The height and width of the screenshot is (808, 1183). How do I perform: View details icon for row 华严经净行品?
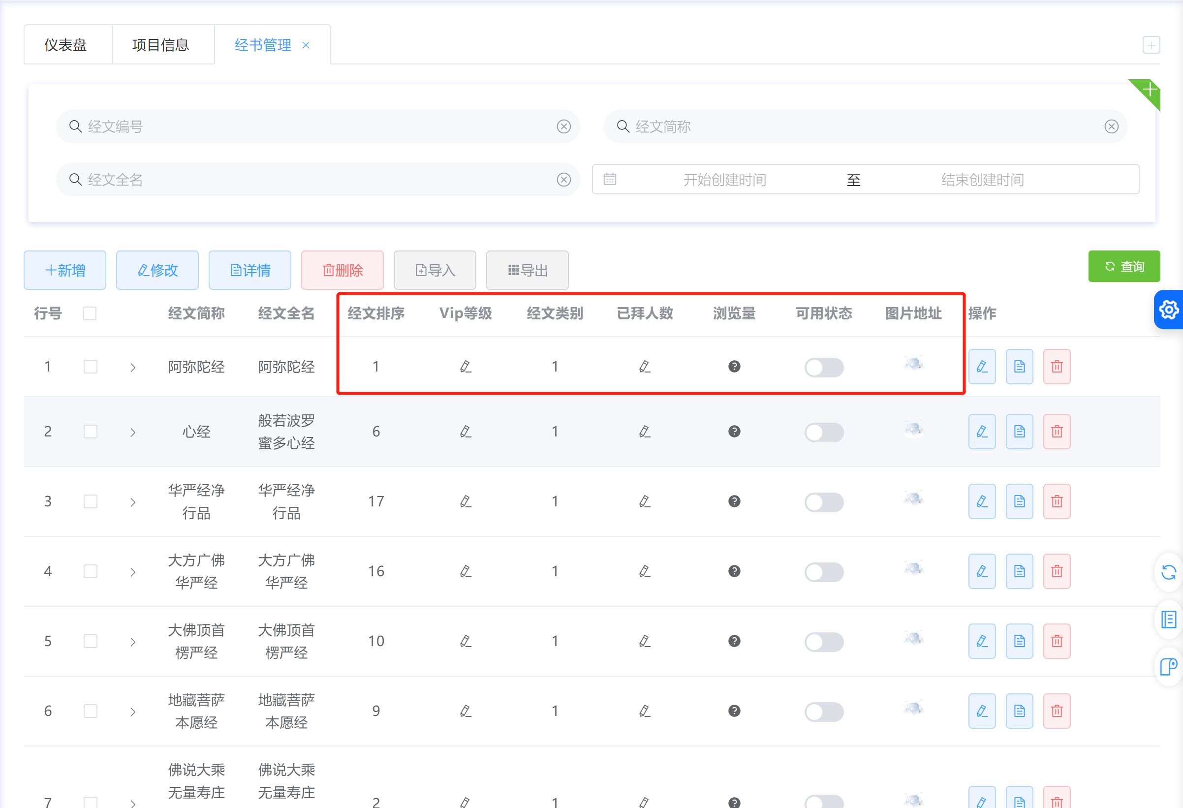(1019, 501)
